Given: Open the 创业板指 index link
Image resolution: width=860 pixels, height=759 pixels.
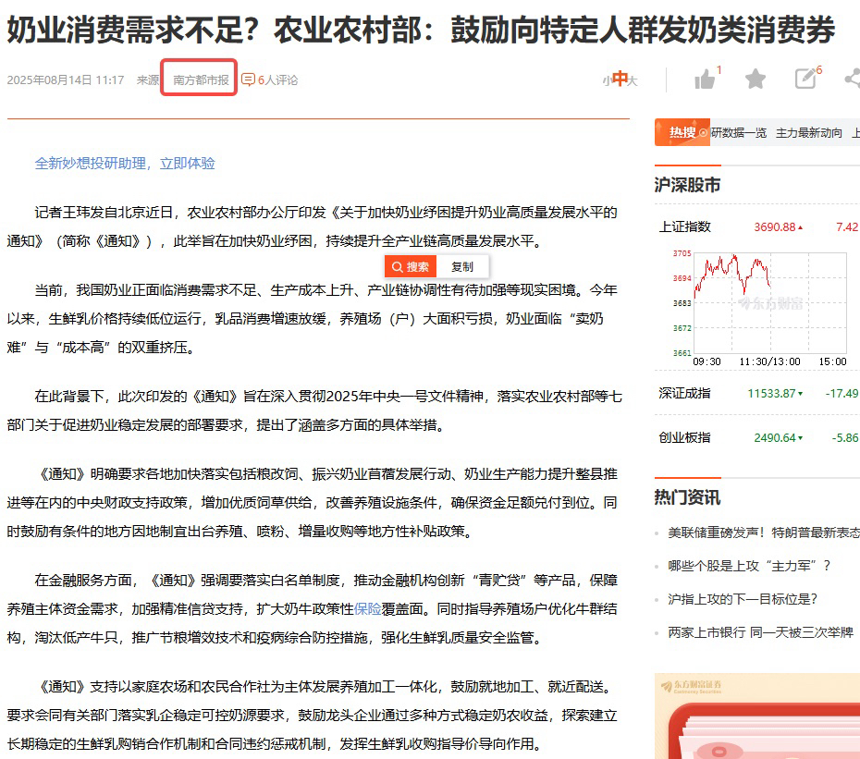Looking at the screenshot, I should [x=684, y=437].
